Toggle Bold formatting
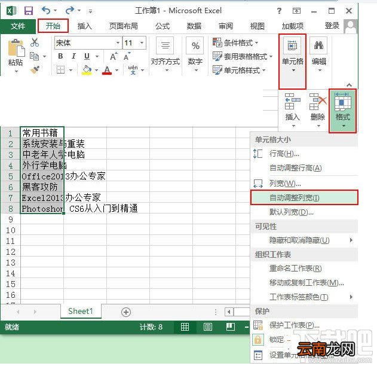The width and height of the screenshot is (377, 366). pyautogui.click(x=60, y=56)
